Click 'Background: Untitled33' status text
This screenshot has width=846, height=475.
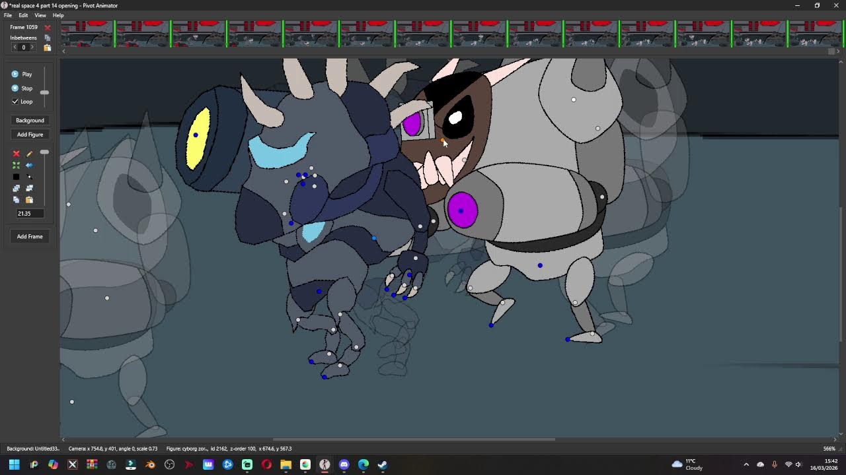(33, 449)
